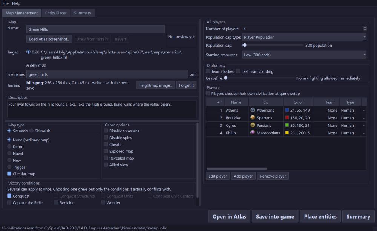
Task: Click the Athenians civilization emblem icon
Action: click(253, 110)
